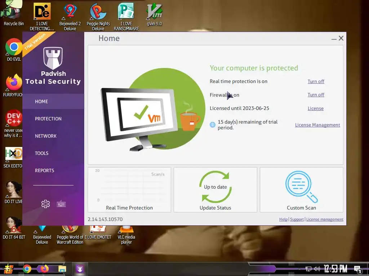The height and width of the screenshot is (276, 369).
Task: Click the protected monitor illustration
Action: (153, 109)
